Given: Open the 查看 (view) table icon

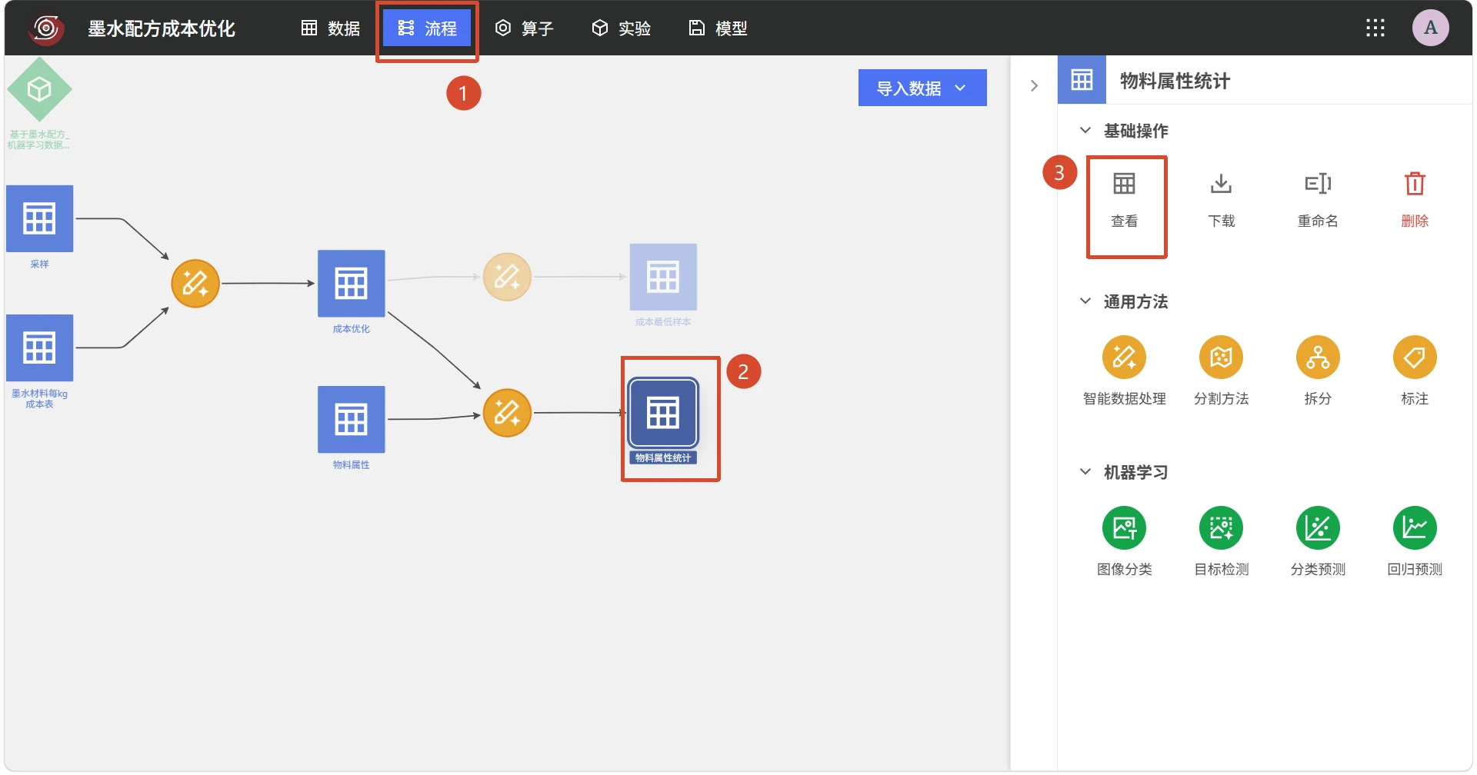Looking at the screenshot, I should (x=1124, y=185).
